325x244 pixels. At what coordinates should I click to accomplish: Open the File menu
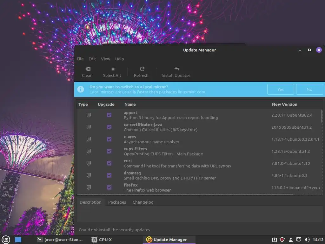point(80,59)
